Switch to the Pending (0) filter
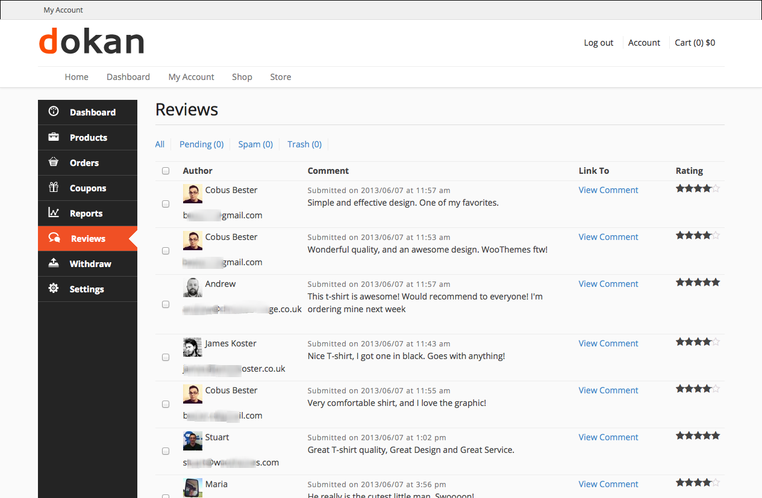 click(201, 144)
